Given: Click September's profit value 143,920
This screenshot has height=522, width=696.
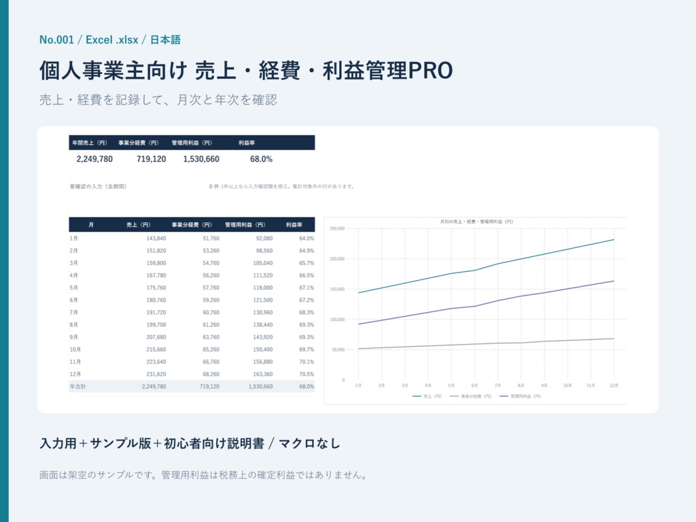Looking at the screenshot, I should coord(263,337).
